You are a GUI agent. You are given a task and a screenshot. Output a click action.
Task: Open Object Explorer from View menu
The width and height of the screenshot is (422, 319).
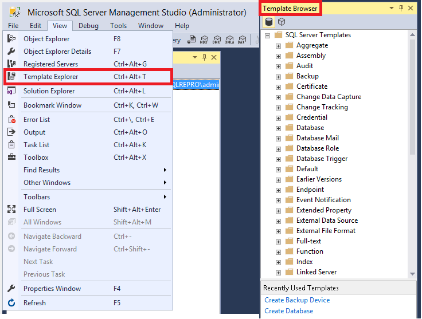point(46,39)
